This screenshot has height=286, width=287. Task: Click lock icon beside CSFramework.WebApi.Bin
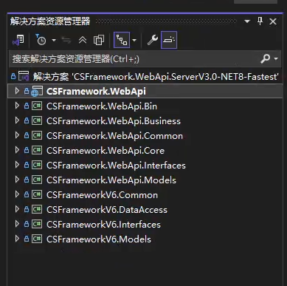pos(27,106)
